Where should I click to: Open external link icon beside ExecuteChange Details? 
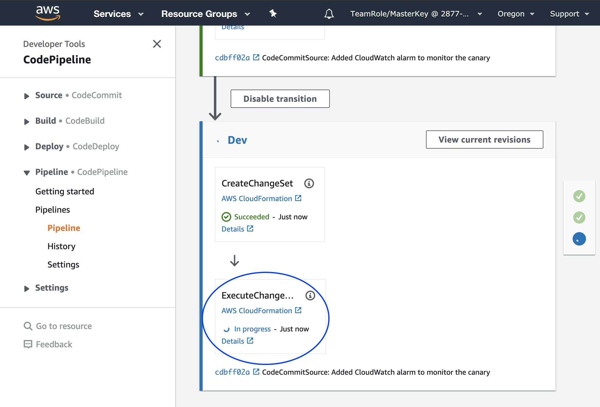coord(250,341)
